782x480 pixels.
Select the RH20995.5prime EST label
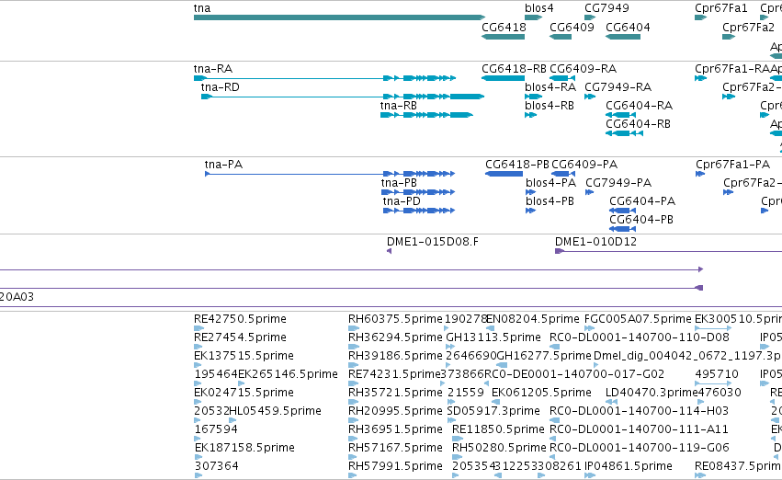click(395, 411)
